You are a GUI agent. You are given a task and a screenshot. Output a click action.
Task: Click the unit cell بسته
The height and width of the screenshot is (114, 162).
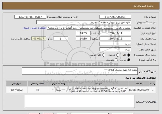[58, 90]
